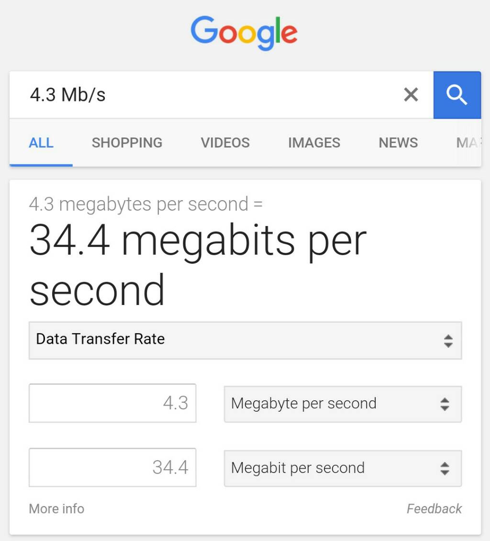Click the X to clear the search query
490x541 pixels.
411,95
